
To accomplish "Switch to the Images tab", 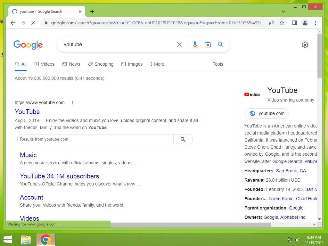I will click(x=132, y=64).
